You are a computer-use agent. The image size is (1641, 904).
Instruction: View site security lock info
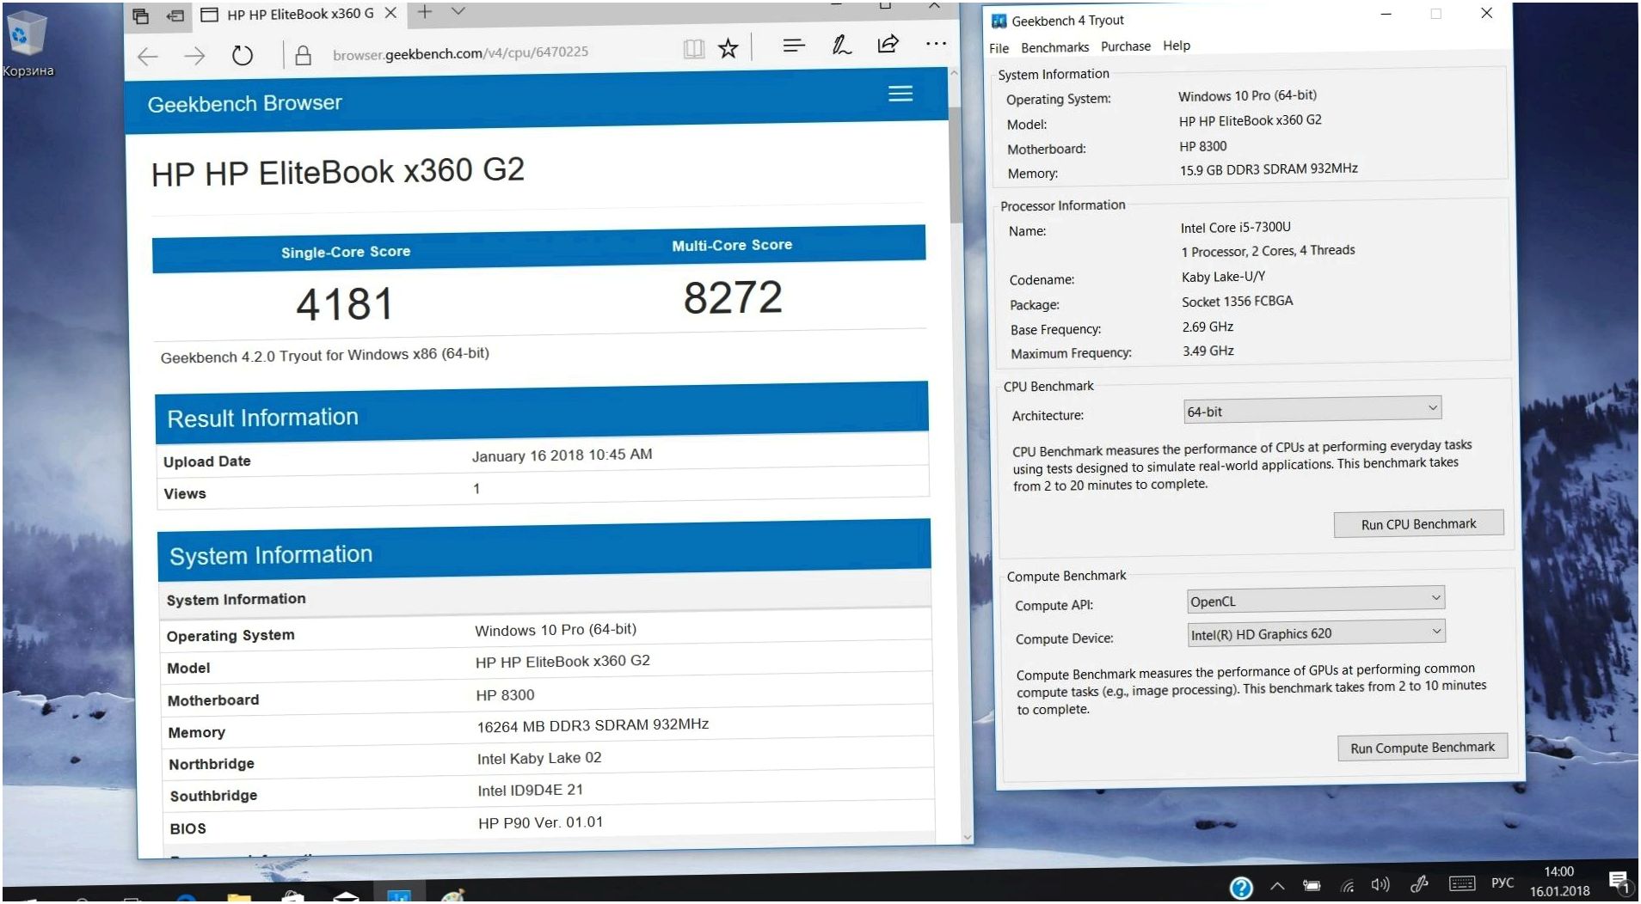point(303,56)
